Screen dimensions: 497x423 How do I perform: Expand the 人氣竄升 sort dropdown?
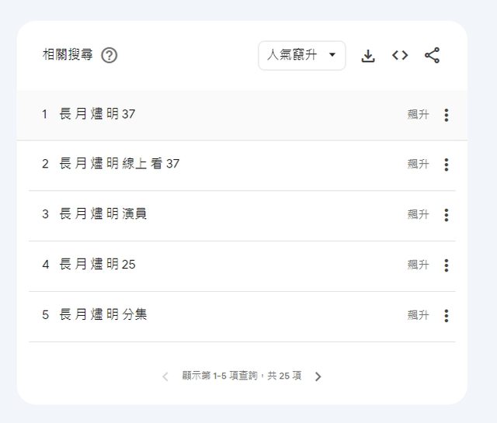[x=302, y=56]
